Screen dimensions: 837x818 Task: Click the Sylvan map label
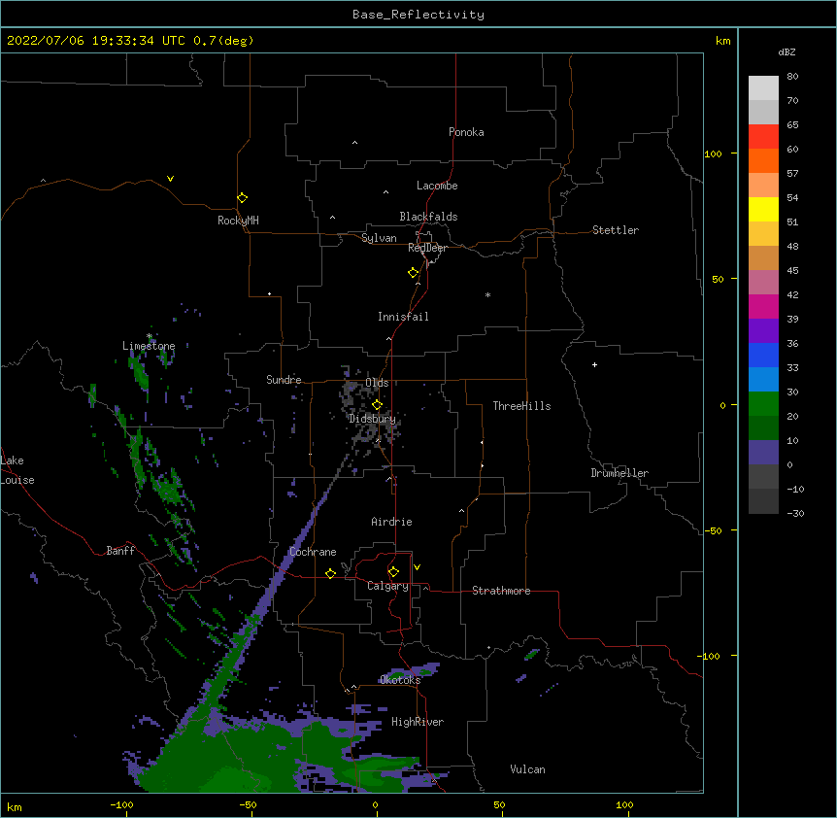point(379,238)
